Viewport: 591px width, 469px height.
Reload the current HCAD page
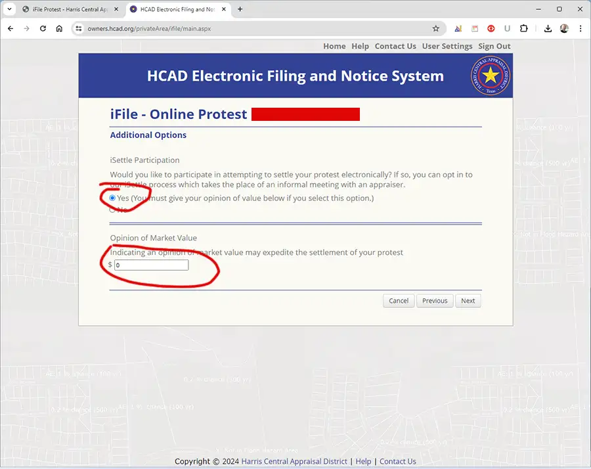pyautogui.click(x=43, y=29)
